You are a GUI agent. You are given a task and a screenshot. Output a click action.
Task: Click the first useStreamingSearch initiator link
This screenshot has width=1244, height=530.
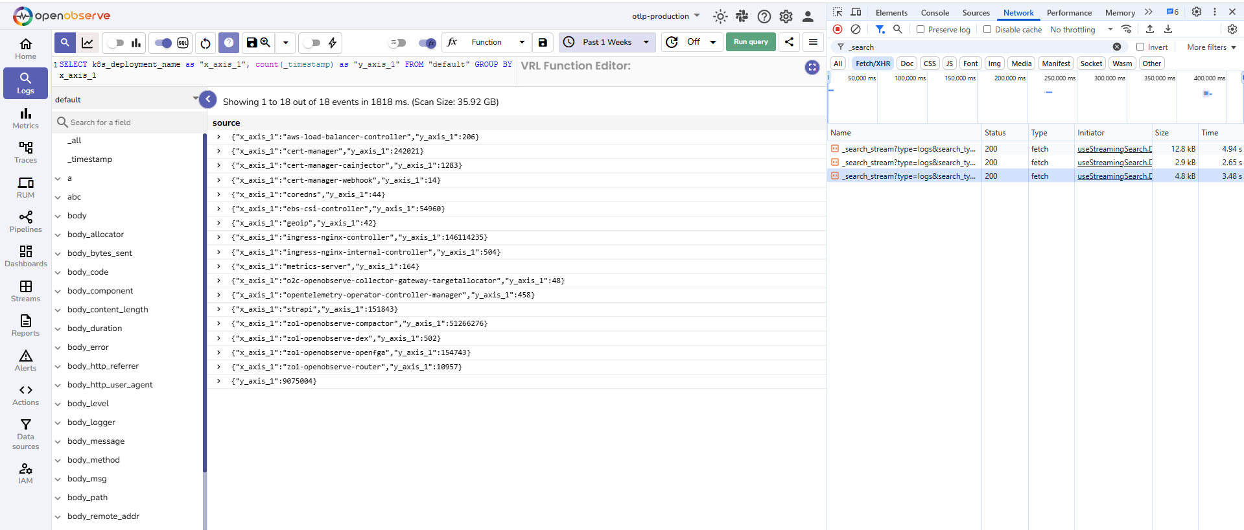pyautogui.click(x=1114, y=149)
